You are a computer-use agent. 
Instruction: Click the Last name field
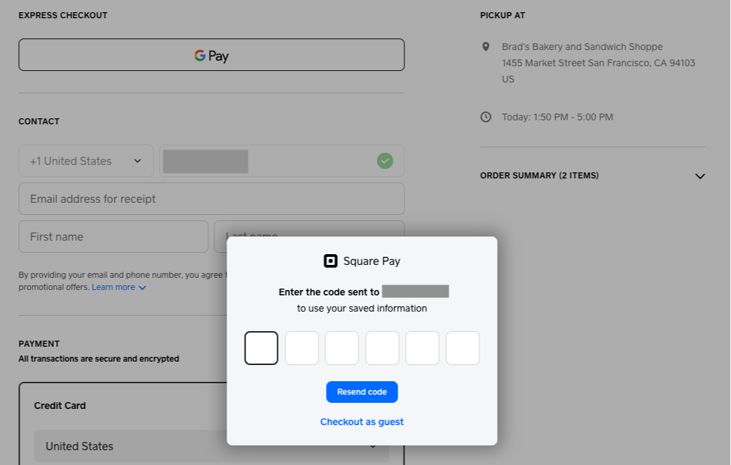[309, 228]
